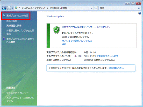143x107 pixels.
Task: Click the refresh button beside address bar
Action: 95,8
